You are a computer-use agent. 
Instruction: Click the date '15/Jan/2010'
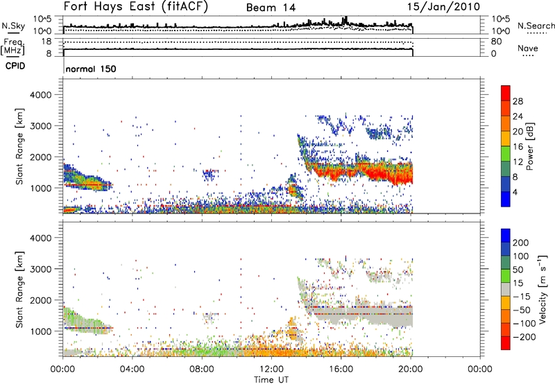(x=443, y=7)
